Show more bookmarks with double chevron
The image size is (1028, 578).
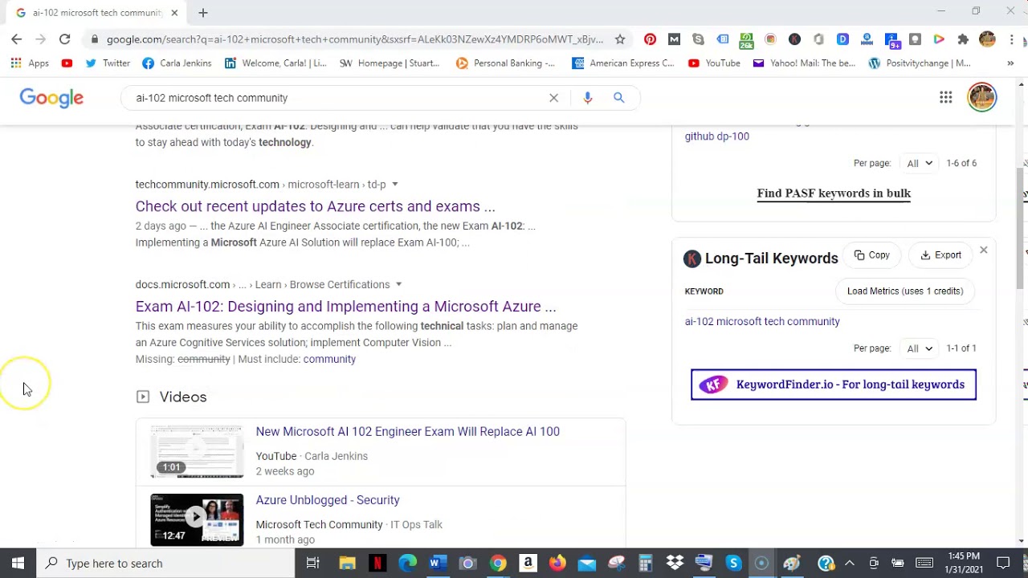point(1010,63)
